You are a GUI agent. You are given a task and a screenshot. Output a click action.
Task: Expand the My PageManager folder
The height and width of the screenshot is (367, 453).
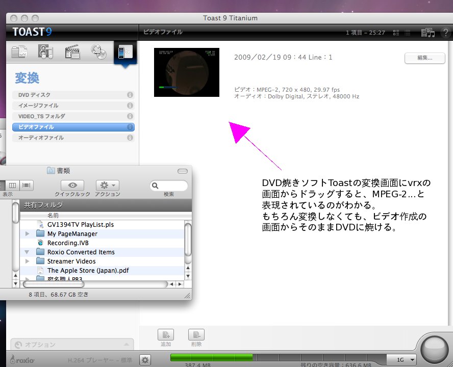(28, 233)
